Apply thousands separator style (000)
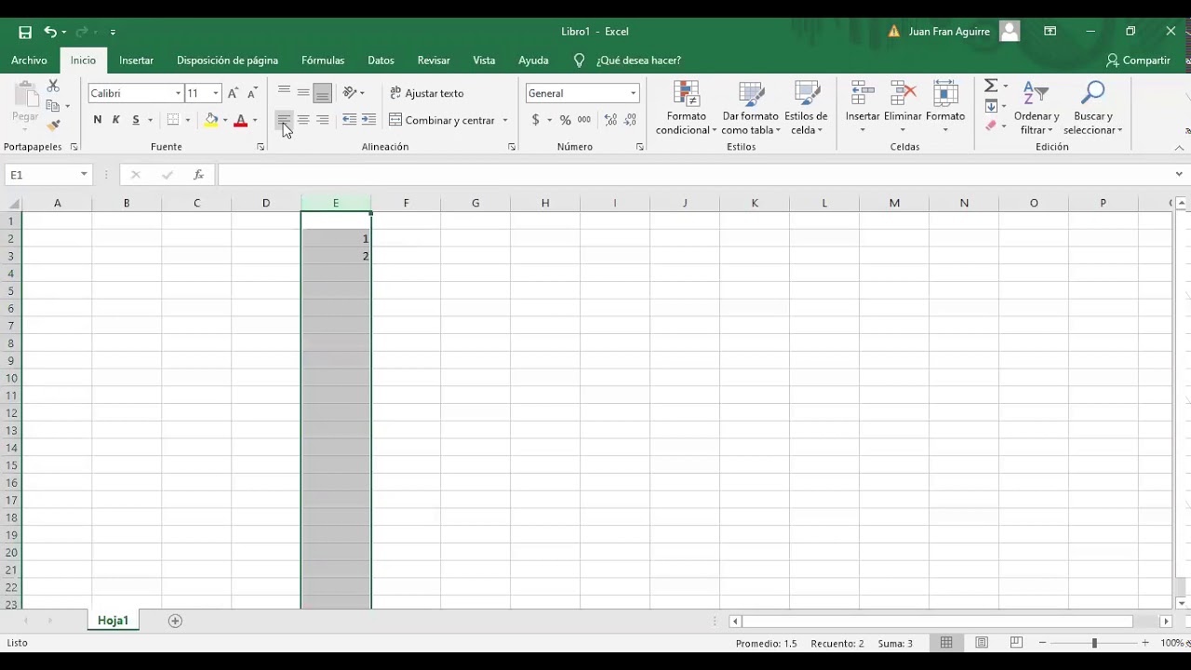This screenshot has width=1191, height=670. coord(584,120)
